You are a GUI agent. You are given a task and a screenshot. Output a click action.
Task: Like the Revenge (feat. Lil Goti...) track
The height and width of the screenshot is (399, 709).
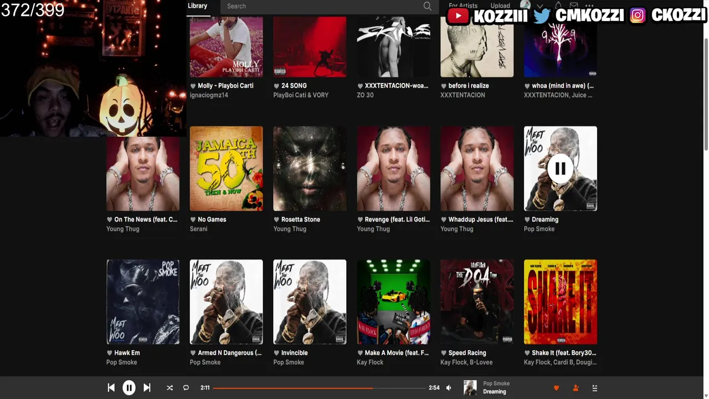(360, 219)
